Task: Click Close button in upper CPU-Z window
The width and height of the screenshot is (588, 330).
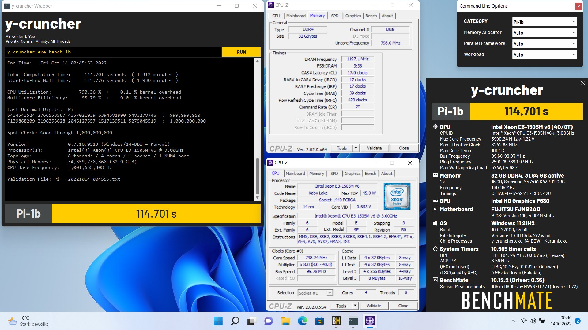Action: pyautogui.click(x=404, y=148)
